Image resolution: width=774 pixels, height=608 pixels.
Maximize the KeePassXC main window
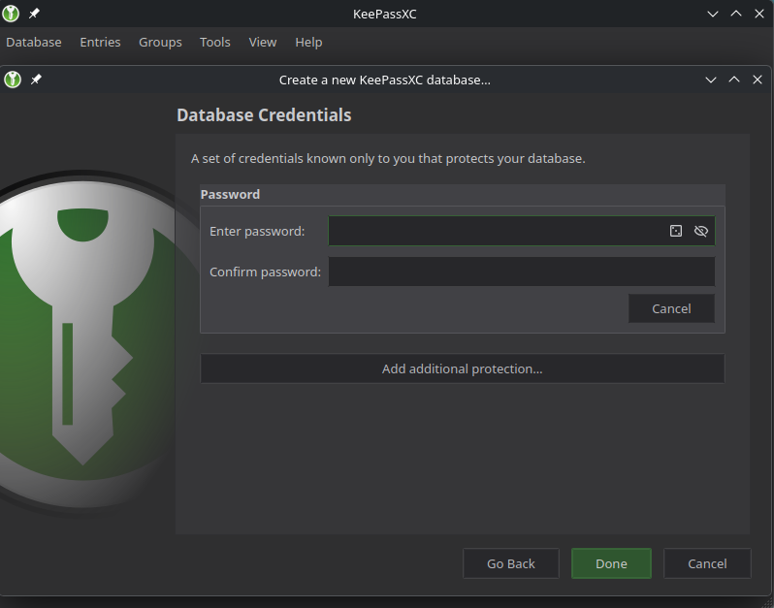[x=736, y=14]
